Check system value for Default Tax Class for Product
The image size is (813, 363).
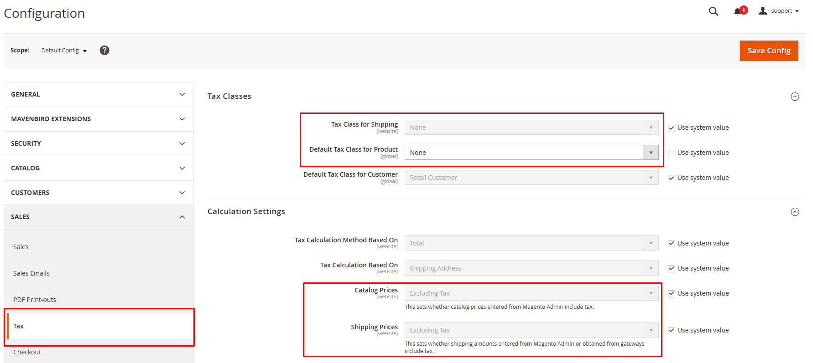[672, 153]
